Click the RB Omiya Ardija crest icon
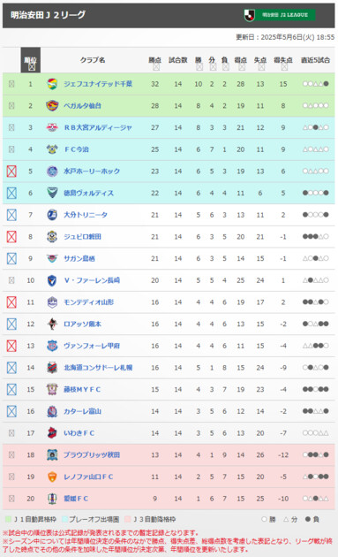This screenshot has height=557, width=338. tap(52, 127)
